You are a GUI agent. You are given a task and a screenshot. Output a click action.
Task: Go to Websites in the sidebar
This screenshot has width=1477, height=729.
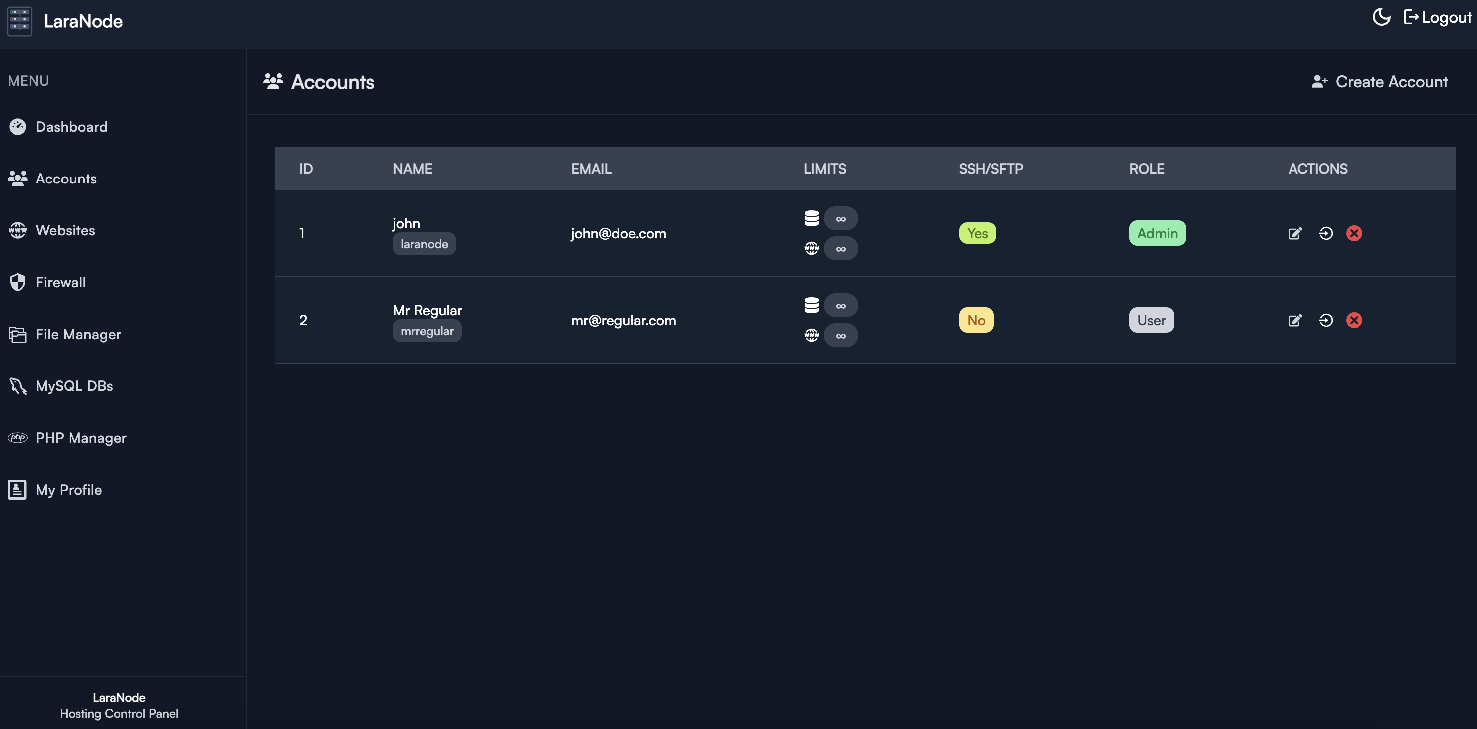point(65,230)
